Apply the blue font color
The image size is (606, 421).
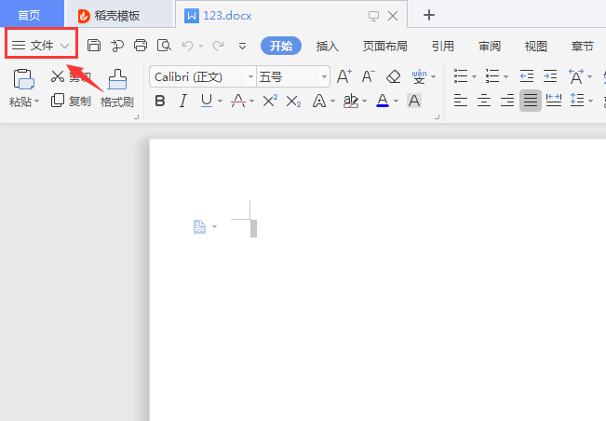(x=383, y=101)
